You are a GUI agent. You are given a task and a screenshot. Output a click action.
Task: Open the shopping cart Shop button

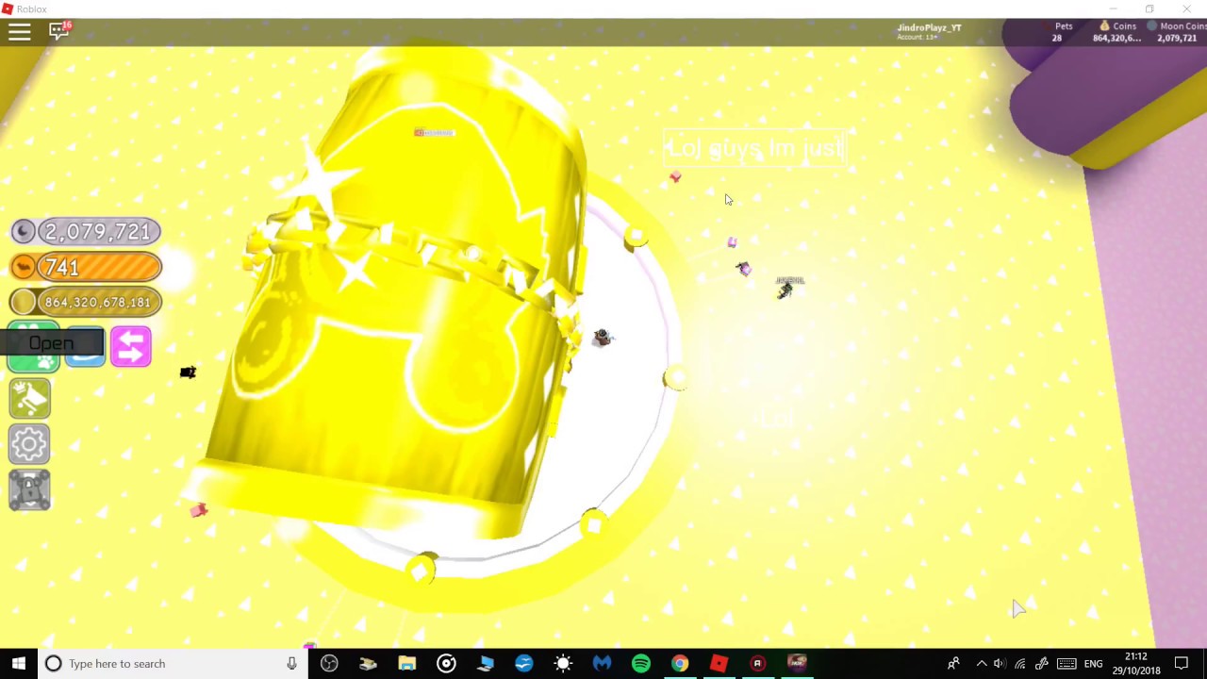click(x=29, y=398)
